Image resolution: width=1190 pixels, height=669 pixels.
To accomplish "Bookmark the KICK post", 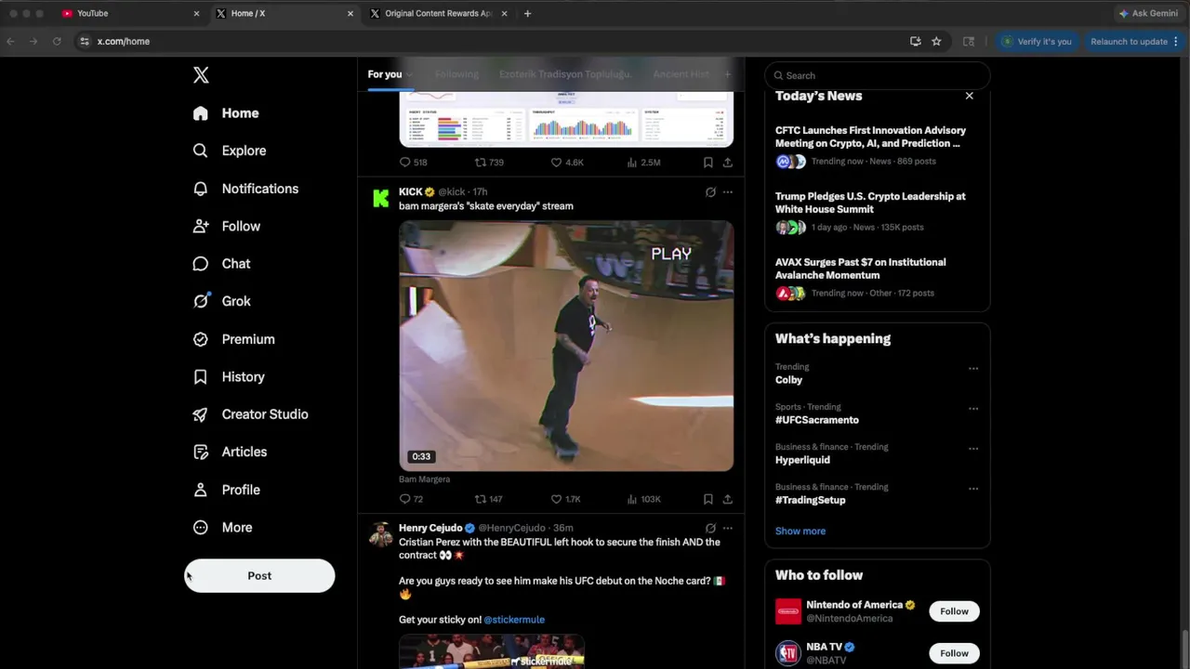I will 707,499.
